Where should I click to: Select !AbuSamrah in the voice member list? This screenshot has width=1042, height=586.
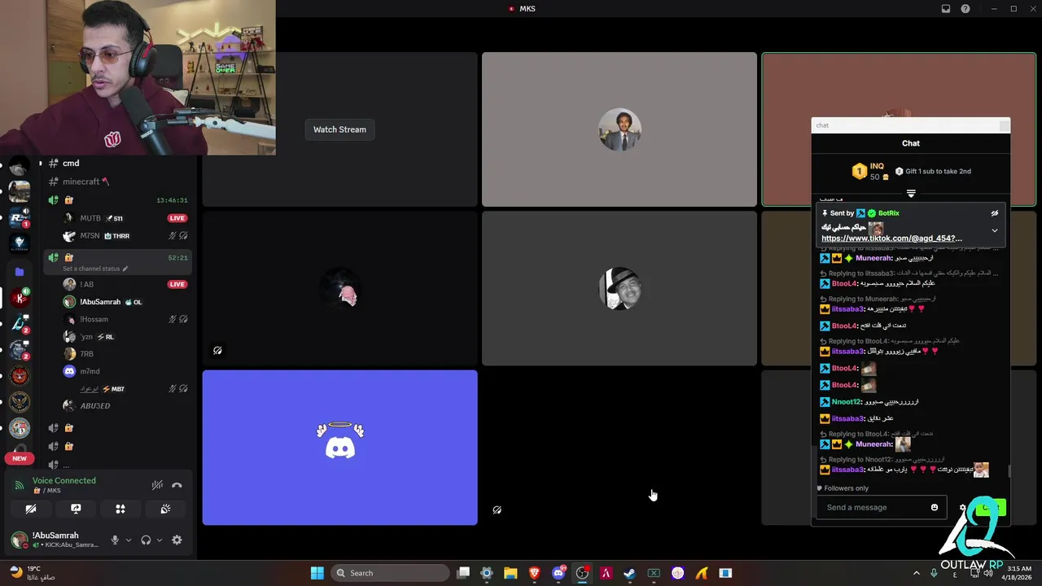pos(99,302)
